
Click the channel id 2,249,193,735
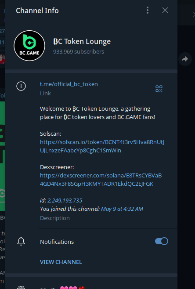[x=65, y=200]
